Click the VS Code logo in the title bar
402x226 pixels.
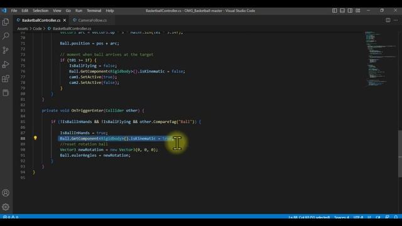[x=4, y=11]
